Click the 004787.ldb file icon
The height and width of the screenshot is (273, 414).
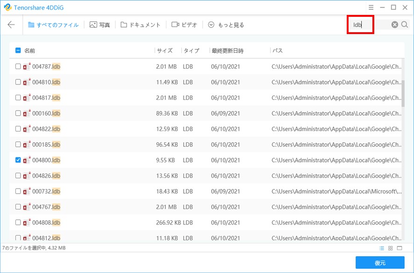coord(27,66)
